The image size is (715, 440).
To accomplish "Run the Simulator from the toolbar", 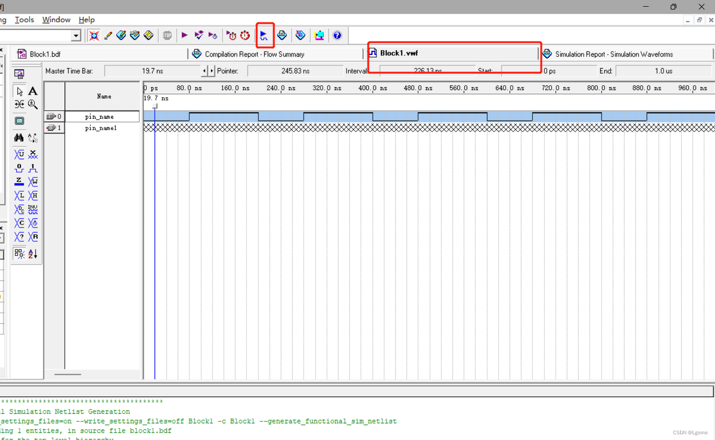I will (265, 35).
